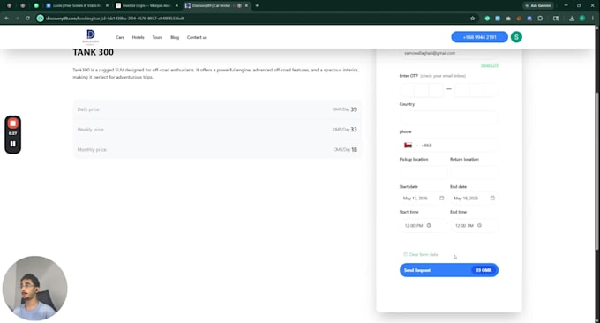Open the Return location dropdown
This screenshot has width=600, height=323.
click(474, 172)
